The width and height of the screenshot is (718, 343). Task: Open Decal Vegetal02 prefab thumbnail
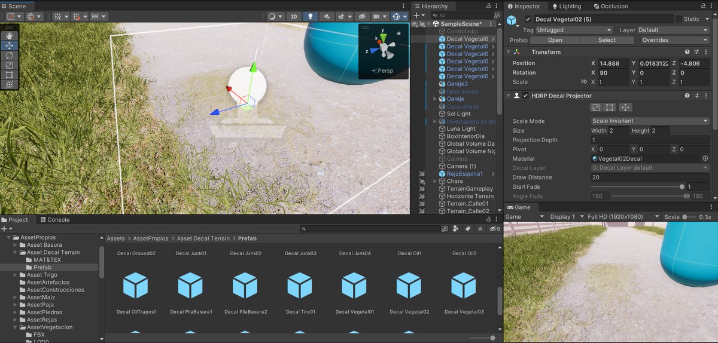[x=409, y=286]
